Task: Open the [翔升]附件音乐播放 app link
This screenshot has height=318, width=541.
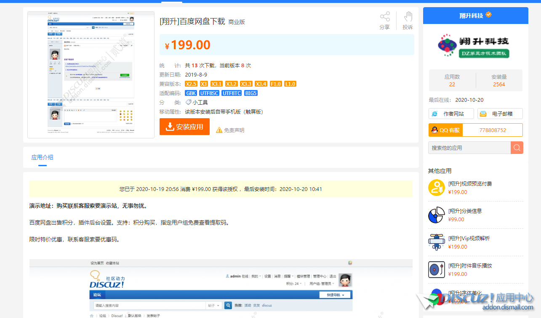Action: point(470,265)
